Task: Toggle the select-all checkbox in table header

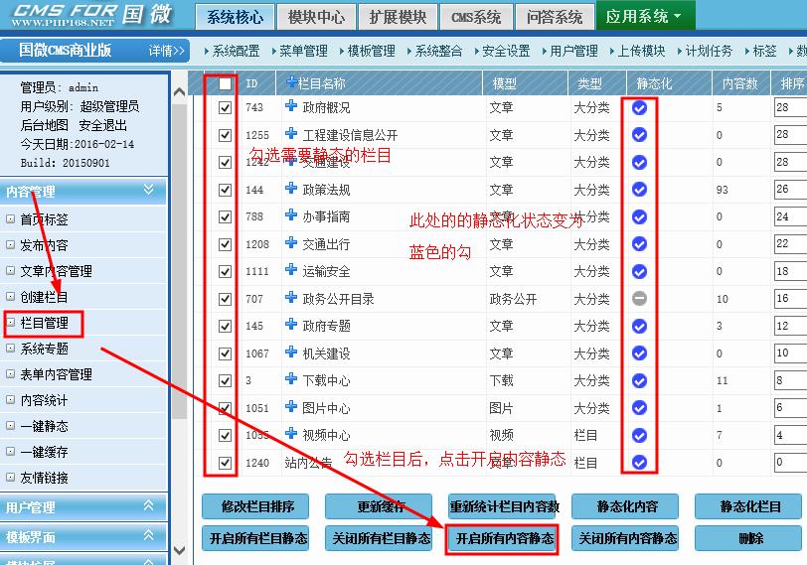Action: [226, 84]
